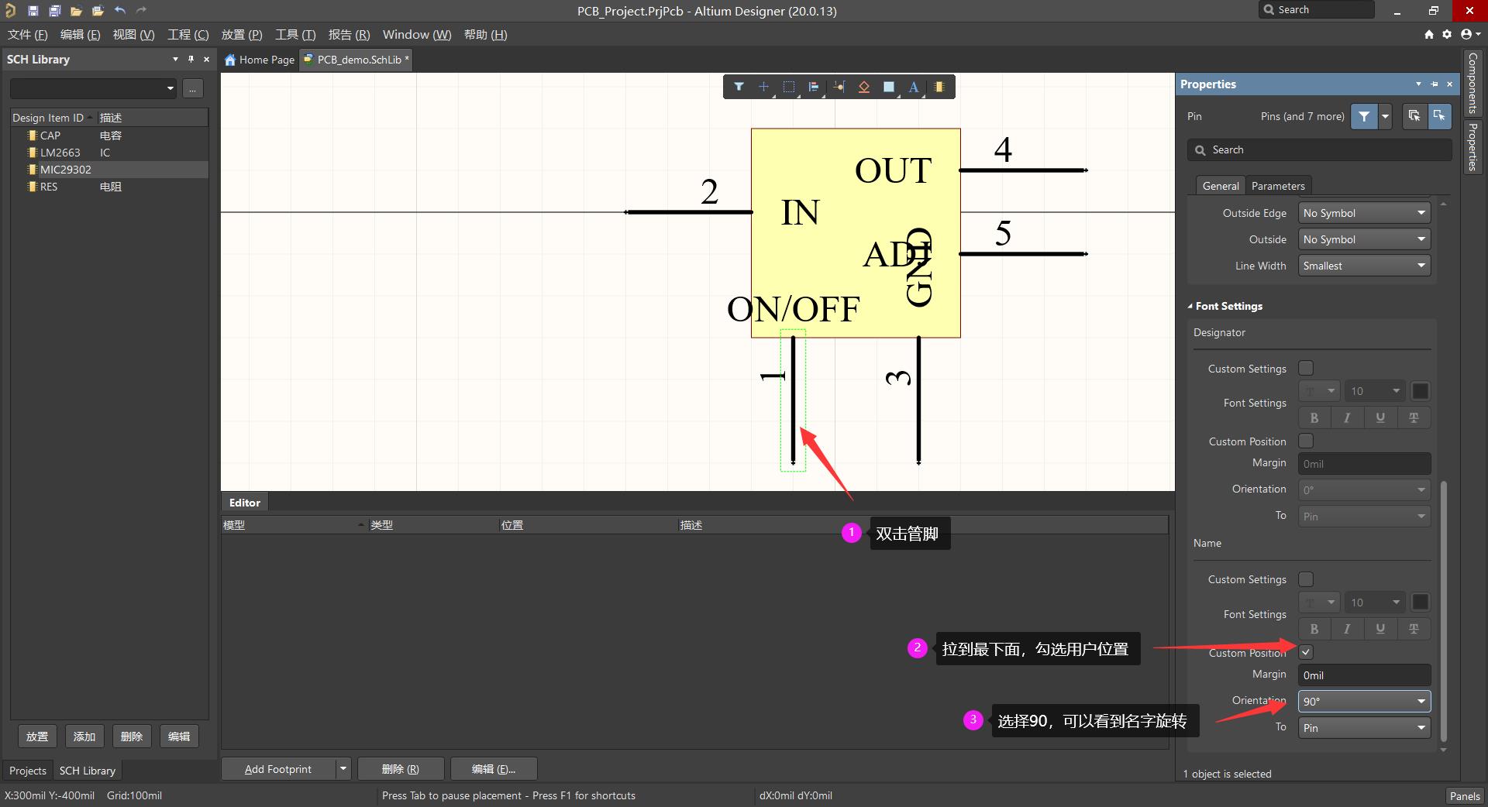
Task: Open the Line Width dropdown
Action: point(1364,266)
